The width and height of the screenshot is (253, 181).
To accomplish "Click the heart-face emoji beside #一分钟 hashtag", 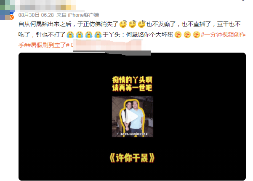I will point(197,35).
